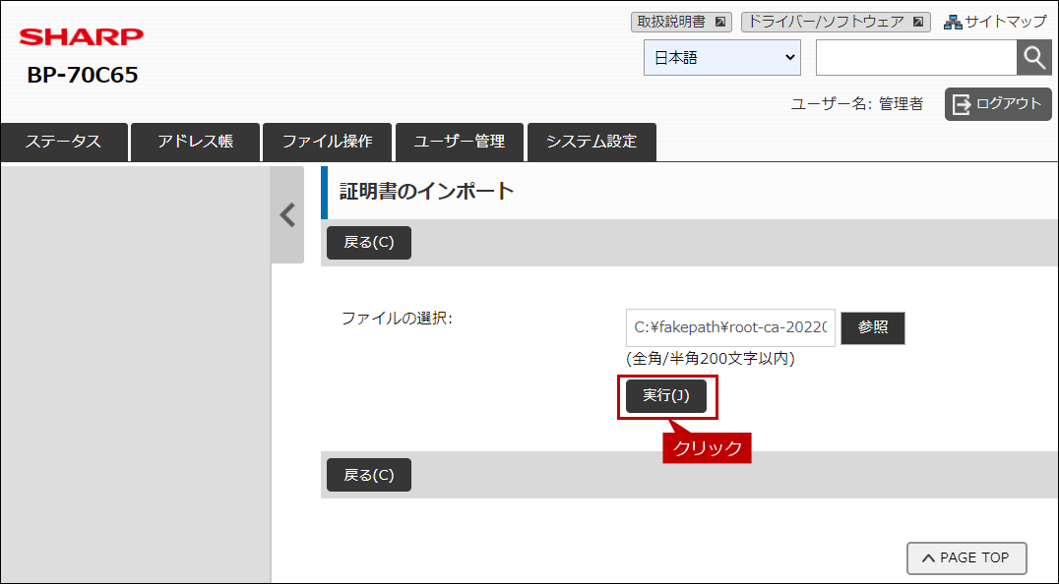Open ドライバー/ソフトウェア download link
Viewport: 1059px width, 584px height.
836,22
